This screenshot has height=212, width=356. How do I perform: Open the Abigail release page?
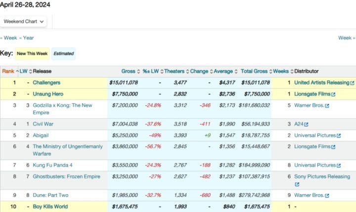(x=41, y=135)
